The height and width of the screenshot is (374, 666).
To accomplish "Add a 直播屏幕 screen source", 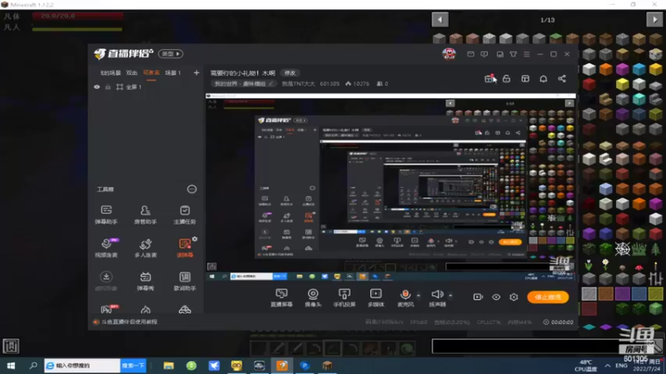I will pyautogui.click(x=281, y=298).
